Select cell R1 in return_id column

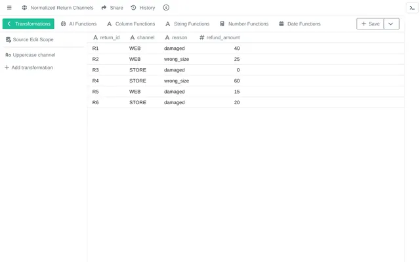tap(95, 48)
